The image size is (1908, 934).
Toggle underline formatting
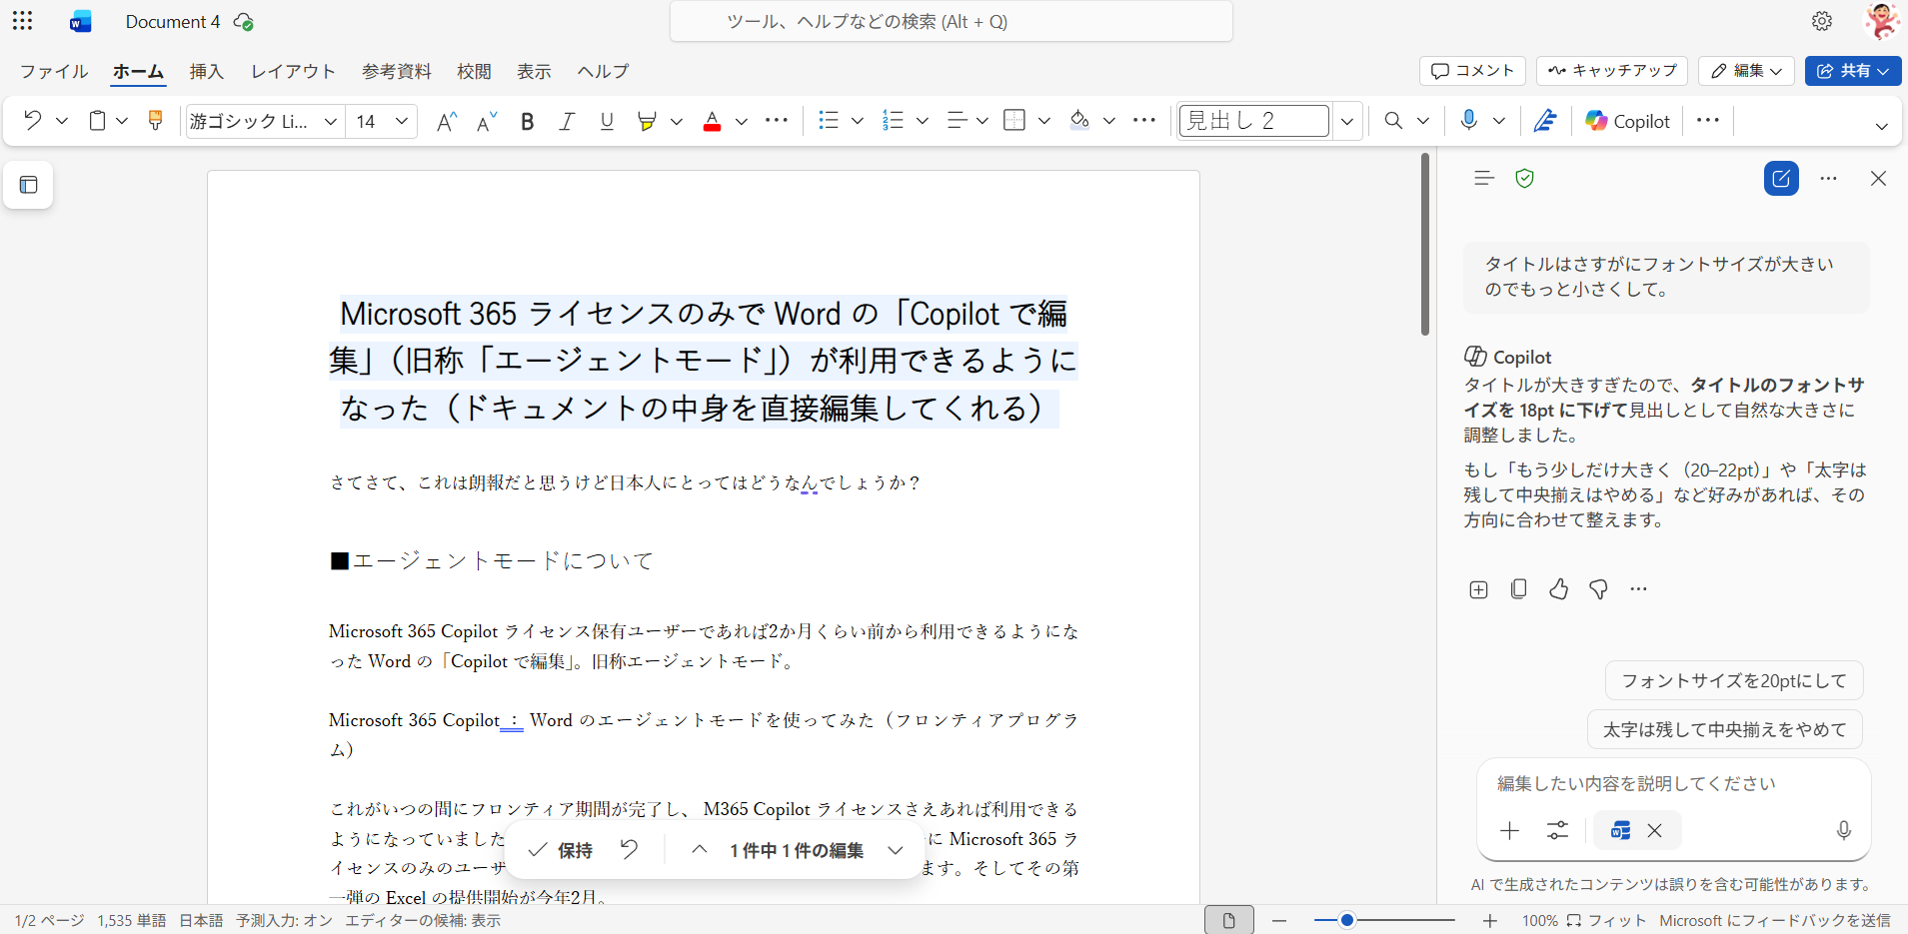click(607, 121)
